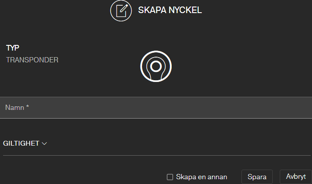Click the SKAPA NYCKEL title text
312x184 pixels.
coord(170,10)
